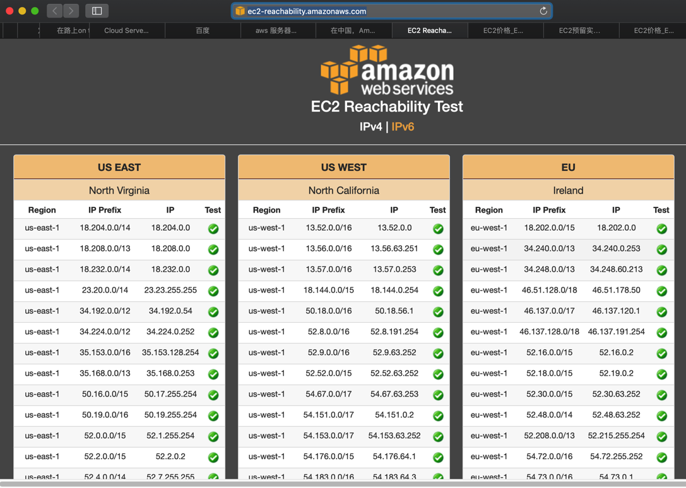
Task: Click IP address 50.19.255.254
Action: coord(170,414)
